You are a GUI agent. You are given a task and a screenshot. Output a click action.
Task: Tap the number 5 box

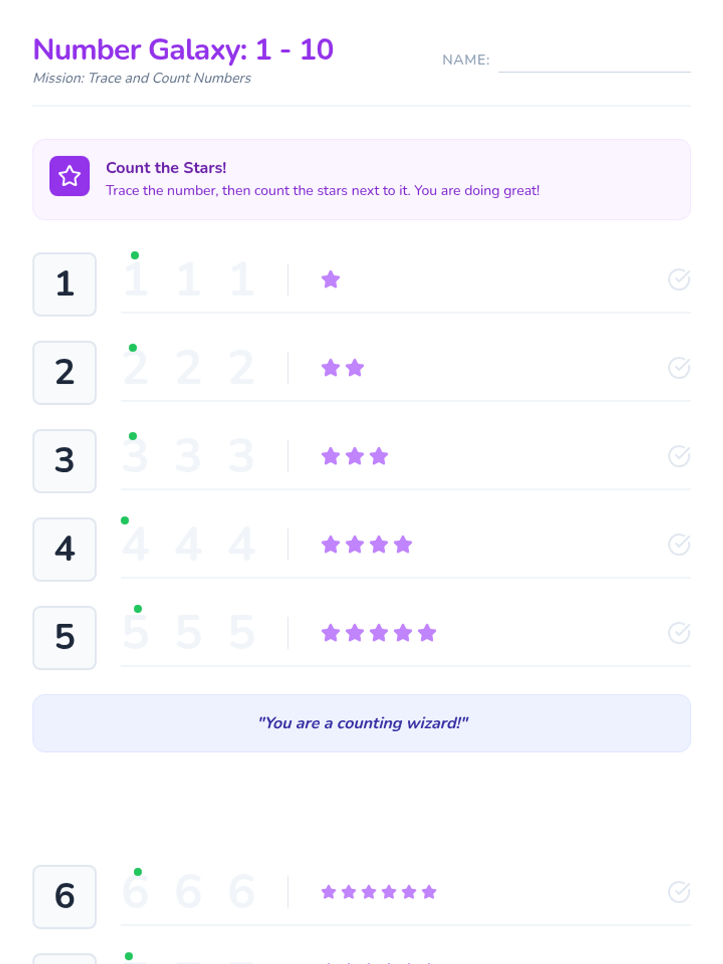click(x=64, y=637)
